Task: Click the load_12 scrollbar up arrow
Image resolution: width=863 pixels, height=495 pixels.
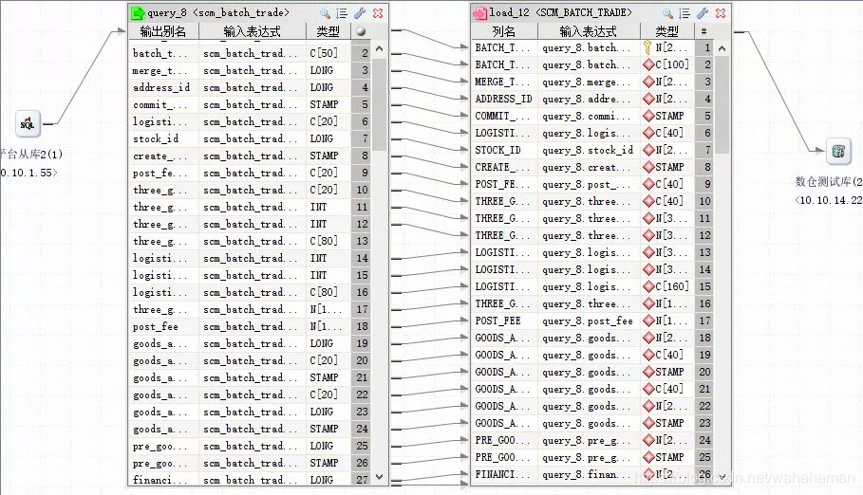Action: pyautogui.click(x=722, y=48)
